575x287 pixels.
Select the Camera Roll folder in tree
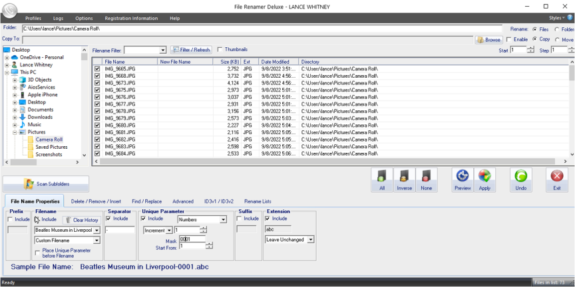click(x=49, y=140)
